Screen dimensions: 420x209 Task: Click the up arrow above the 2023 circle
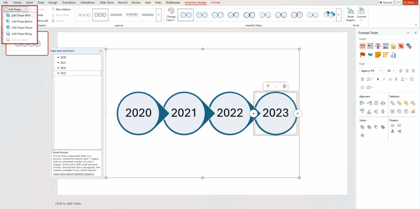[268, 86]
